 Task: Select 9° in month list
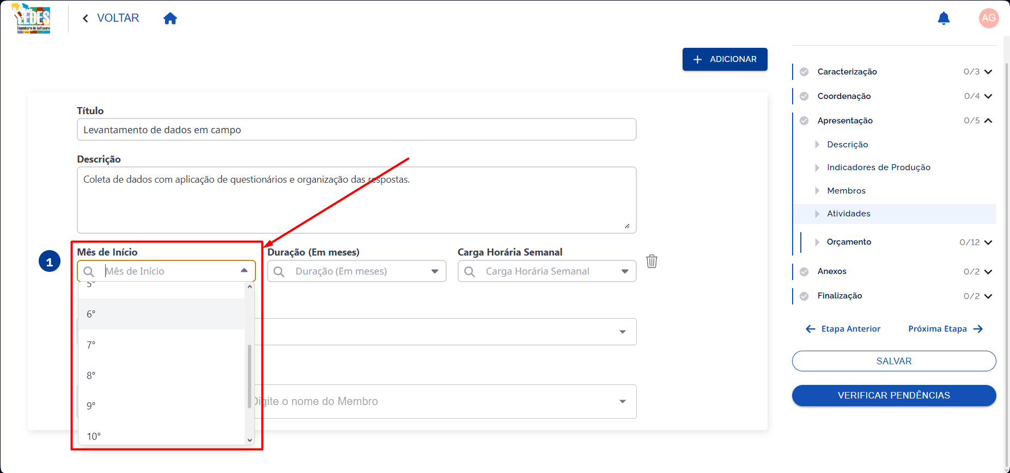tap(162, 406)
